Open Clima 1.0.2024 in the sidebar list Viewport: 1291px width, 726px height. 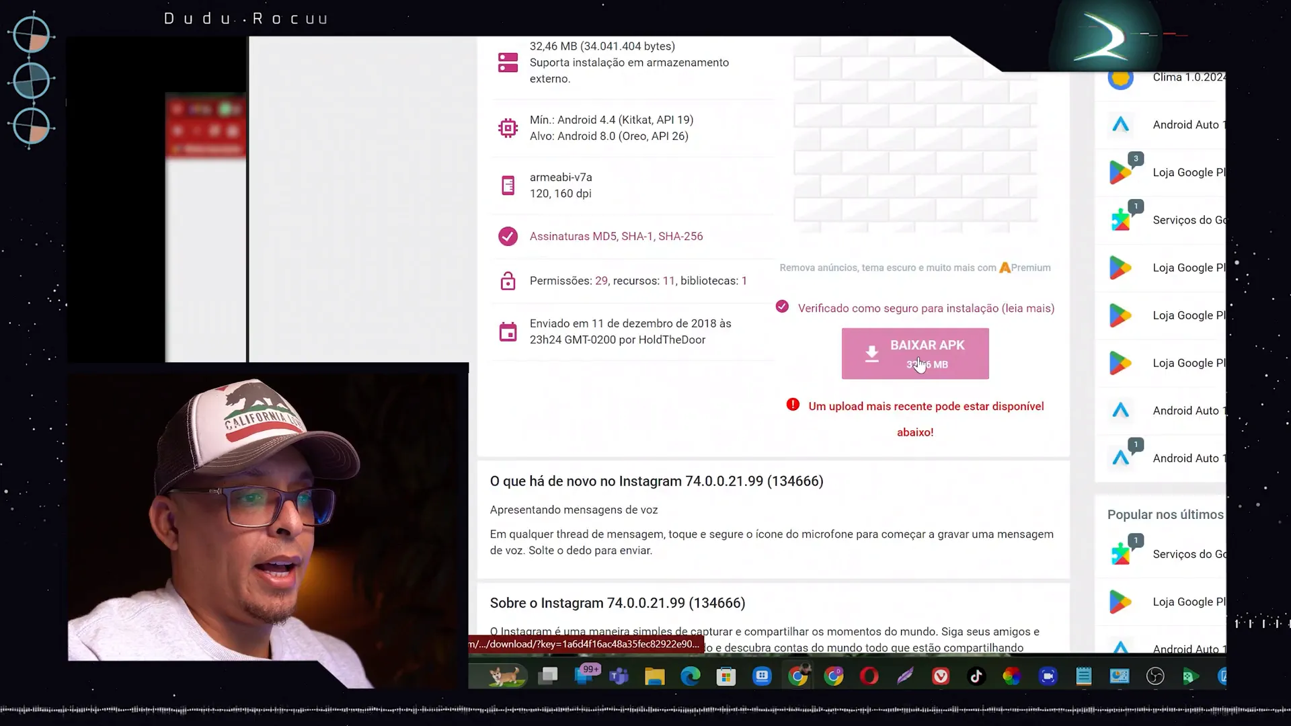click(1167, 77)
